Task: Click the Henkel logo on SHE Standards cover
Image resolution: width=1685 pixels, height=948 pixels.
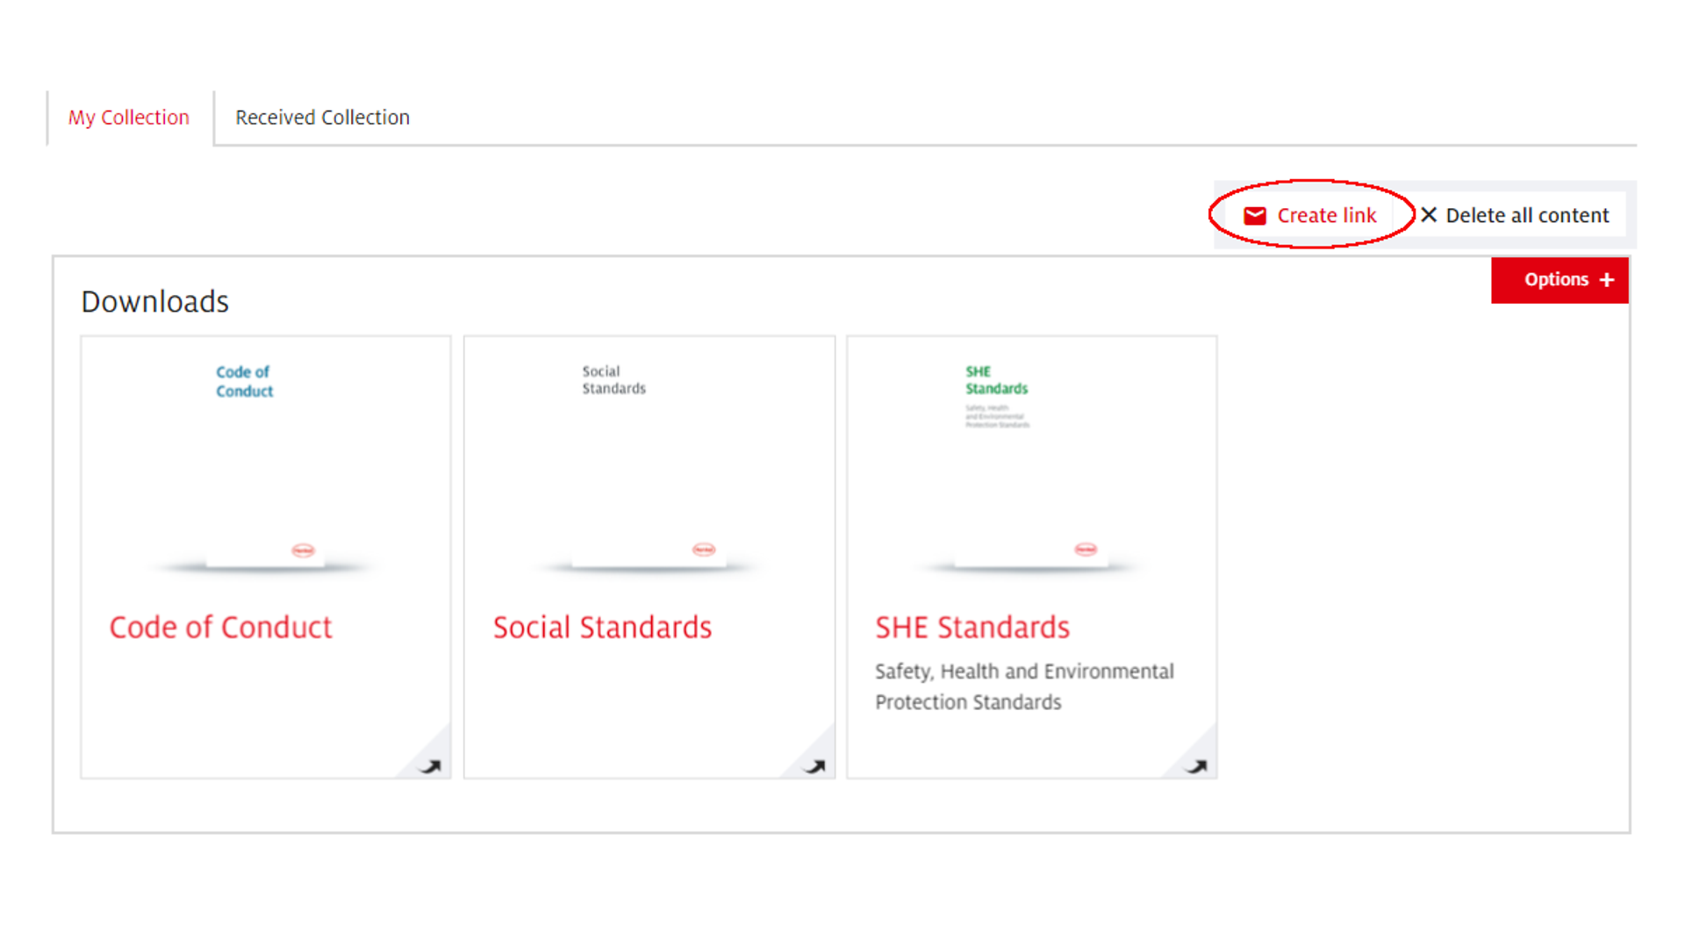Action: click(1086, 549)
